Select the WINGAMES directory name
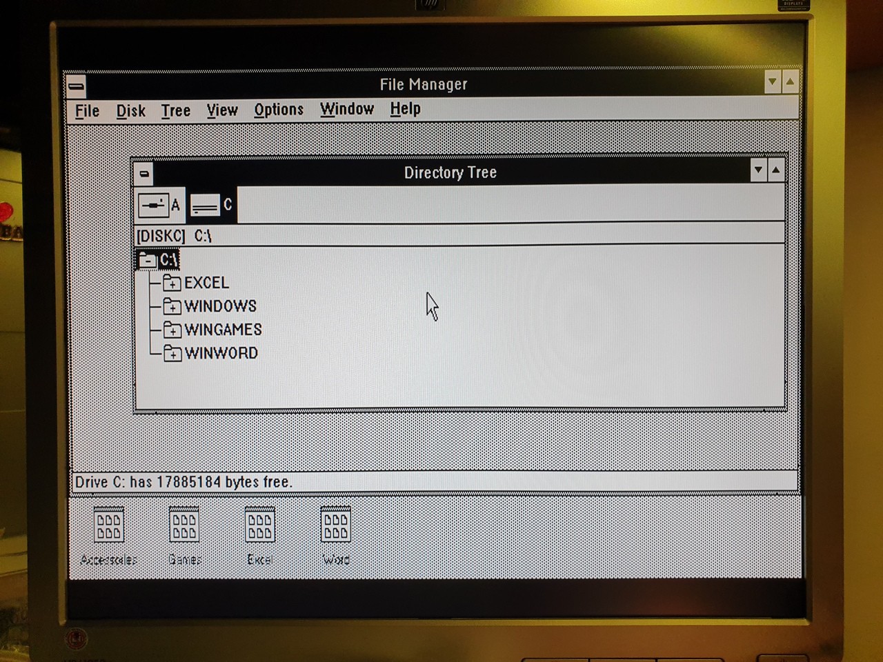Image resolution: width=883 pixels, height=662 pixels. pyautogui.click(x=224, y=330)
